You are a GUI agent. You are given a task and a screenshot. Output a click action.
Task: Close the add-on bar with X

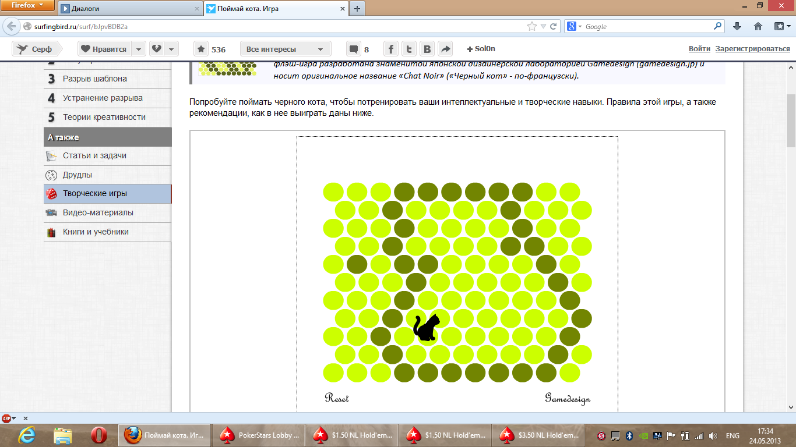coord(26,418)
